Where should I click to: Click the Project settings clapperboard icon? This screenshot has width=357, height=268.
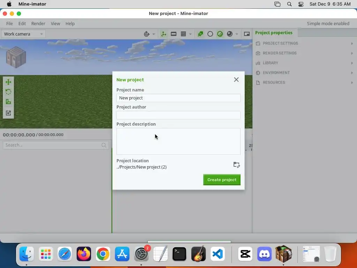pyautogui.click(x=258, y=43)
